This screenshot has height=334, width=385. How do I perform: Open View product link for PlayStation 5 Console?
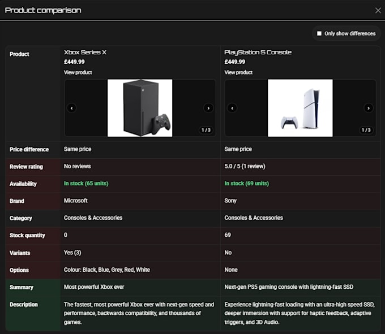click(238, 72)
